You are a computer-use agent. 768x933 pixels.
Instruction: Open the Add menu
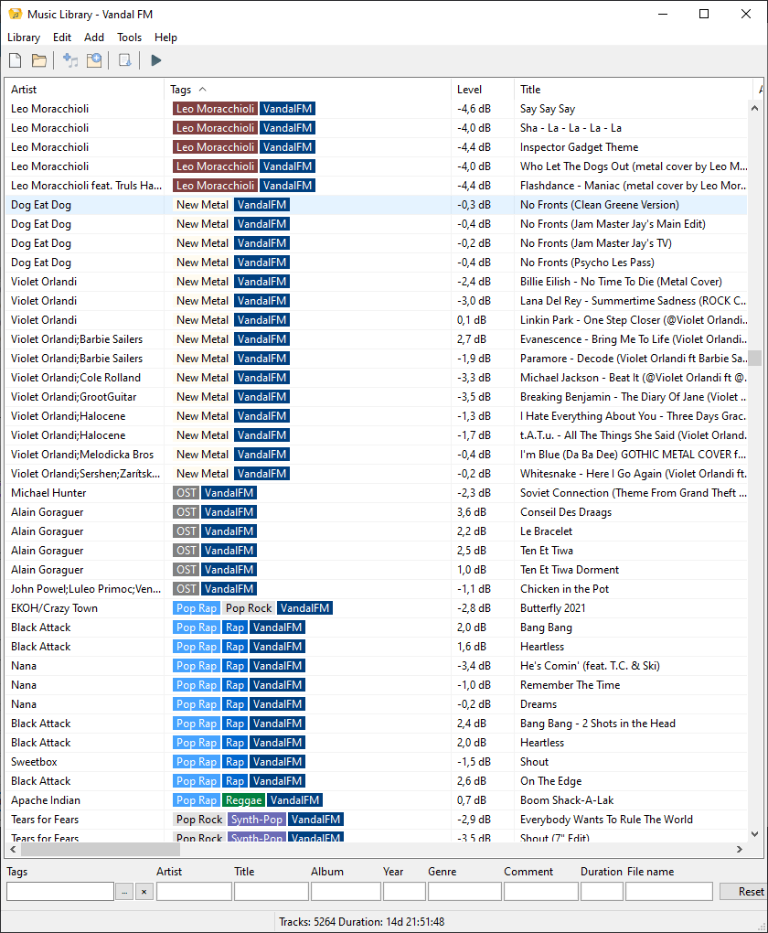(x=94, y=37)
